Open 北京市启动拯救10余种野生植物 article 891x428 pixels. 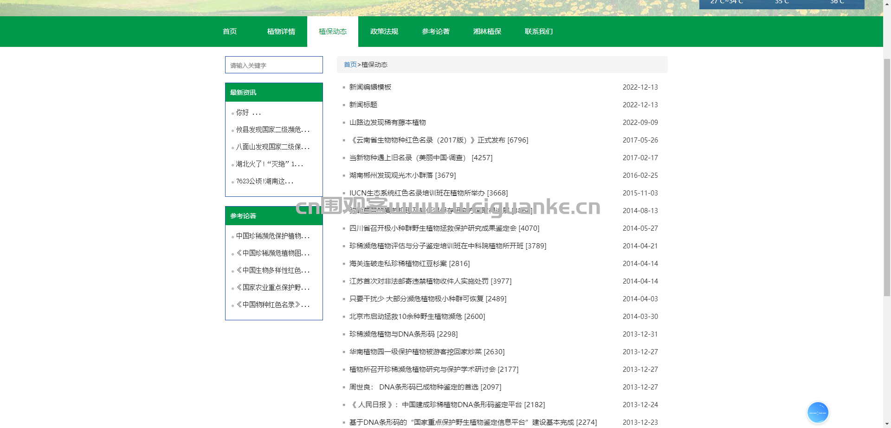tap(417, 317)
